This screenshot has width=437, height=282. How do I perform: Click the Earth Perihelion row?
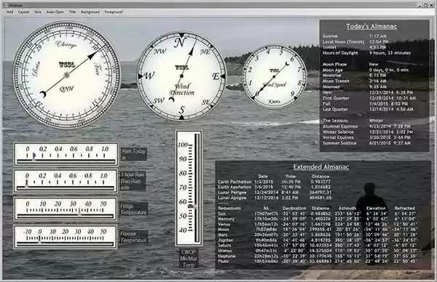click(275, 182)
